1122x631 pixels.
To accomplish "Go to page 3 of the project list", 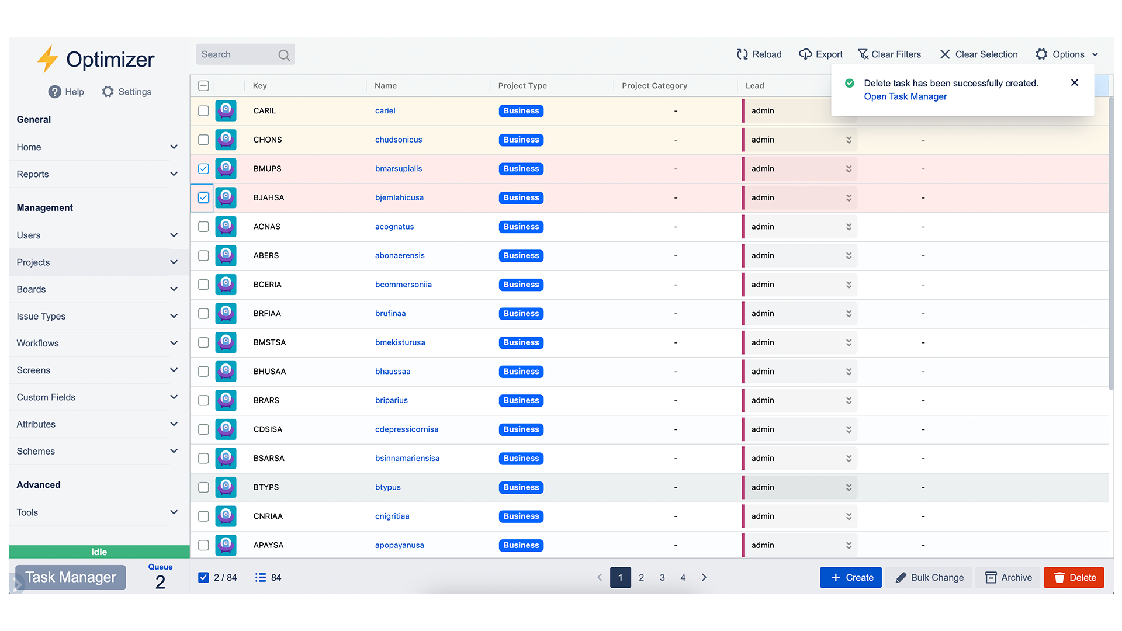I will point(662,577).
